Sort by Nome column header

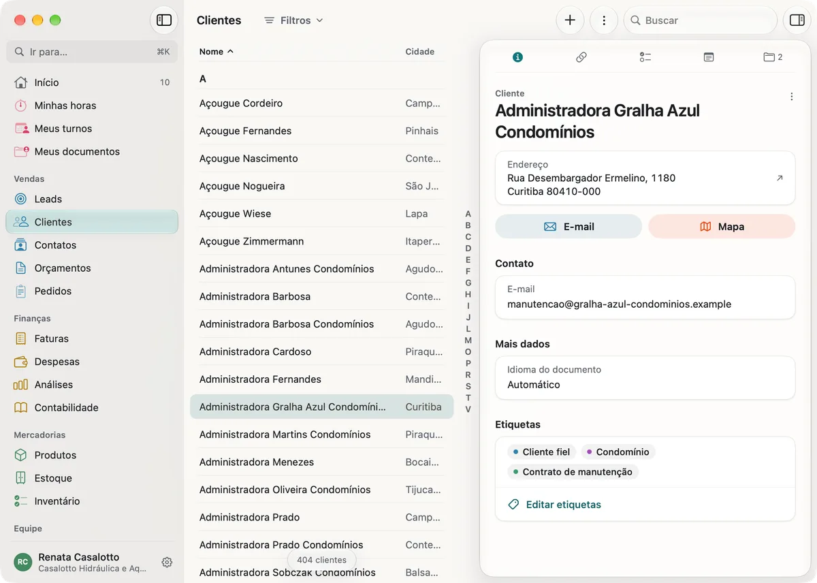216,52
